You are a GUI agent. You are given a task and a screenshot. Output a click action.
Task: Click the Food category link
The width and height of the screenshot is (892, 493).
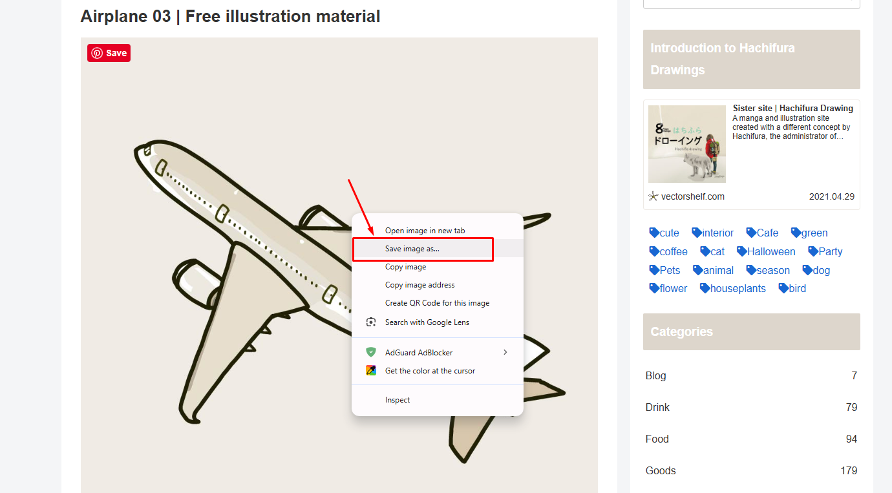(x=657, y=439)
